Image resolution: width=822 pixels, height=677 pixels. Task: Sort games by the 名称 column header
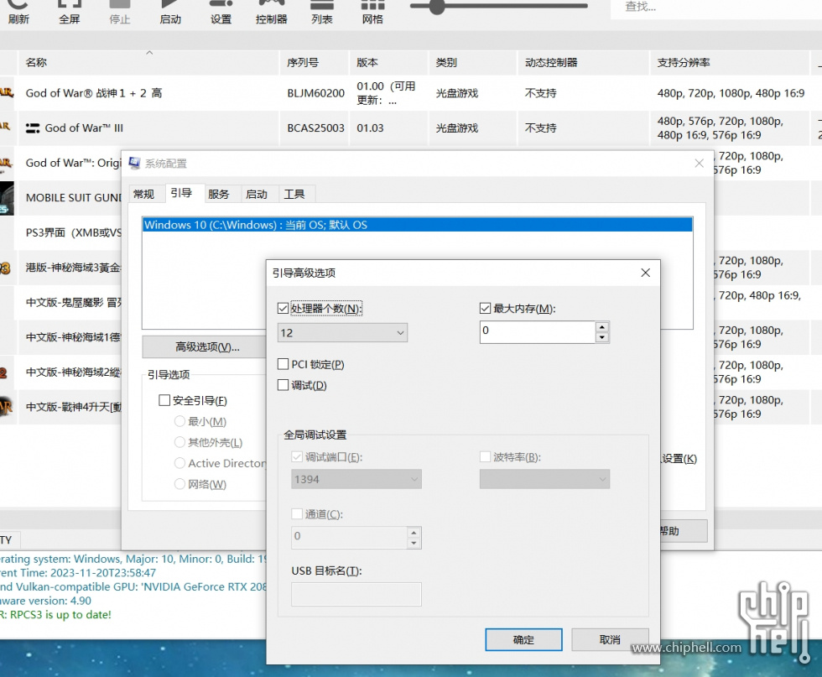point(149,62)
